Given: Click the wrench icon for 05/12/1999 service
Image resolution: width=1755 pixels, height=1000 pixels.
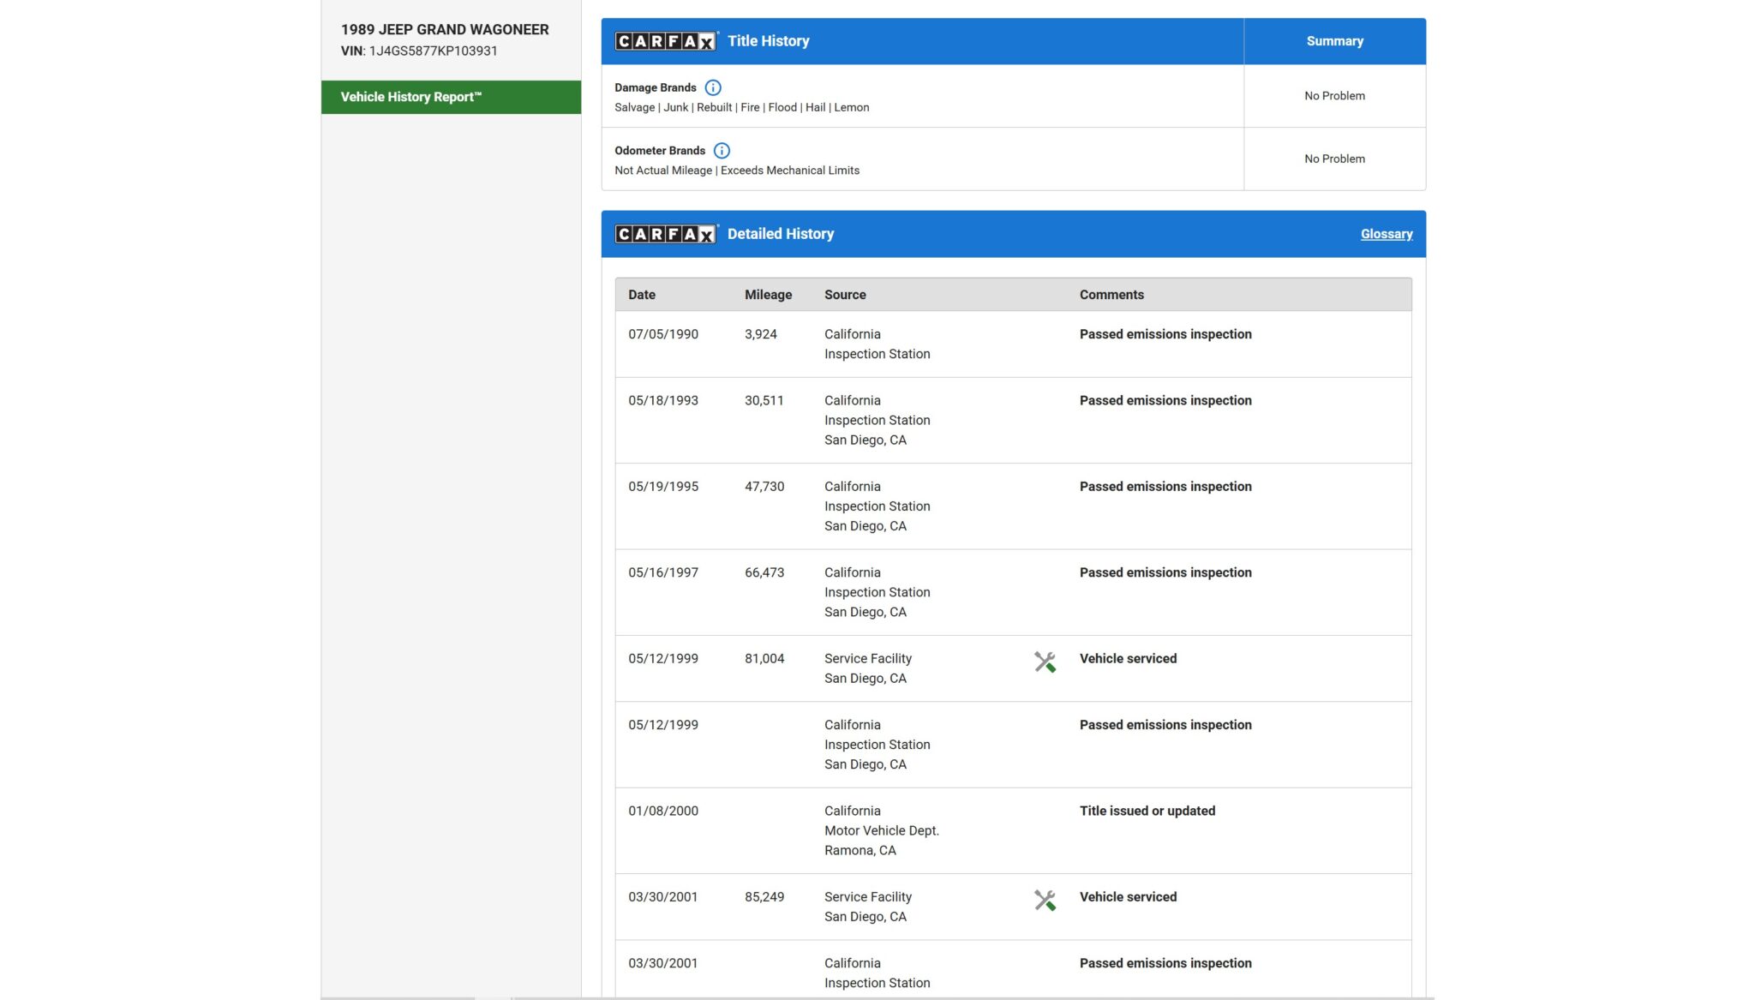Looking at the screenshot, I should click(1044, 662).
